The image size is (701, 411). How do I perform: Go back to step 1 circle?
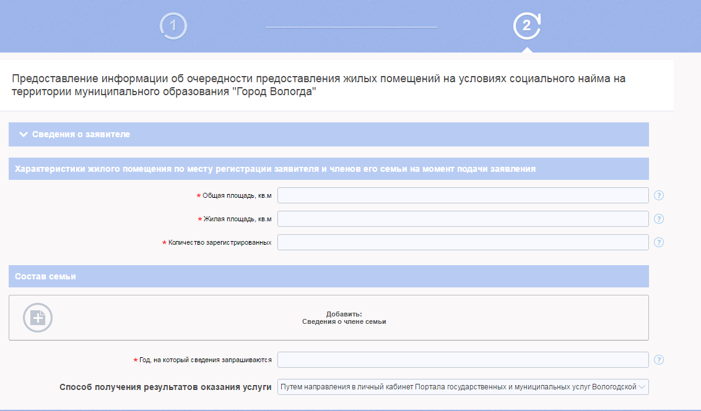pos(173,26)
